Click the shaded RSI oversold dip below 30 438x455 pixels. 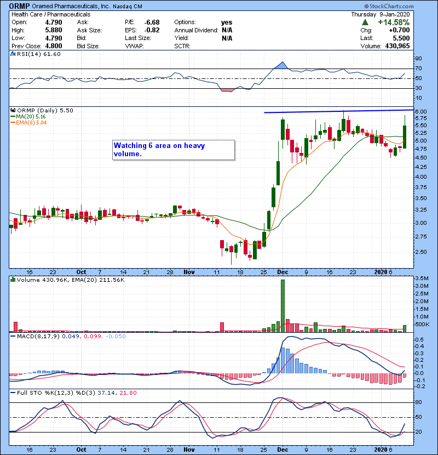point(227,90)
